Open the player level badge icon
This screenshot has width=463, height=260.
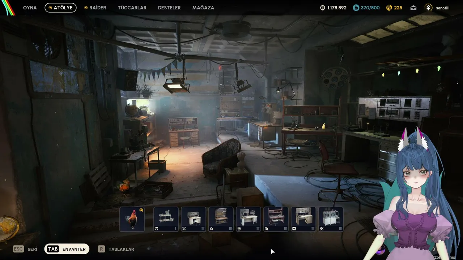point(428,8)
